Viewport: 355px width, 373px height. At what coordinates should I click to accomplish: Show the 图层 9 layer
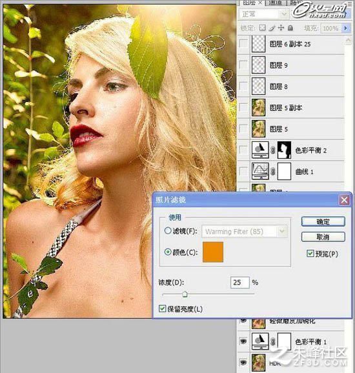[x=243, y=65]
